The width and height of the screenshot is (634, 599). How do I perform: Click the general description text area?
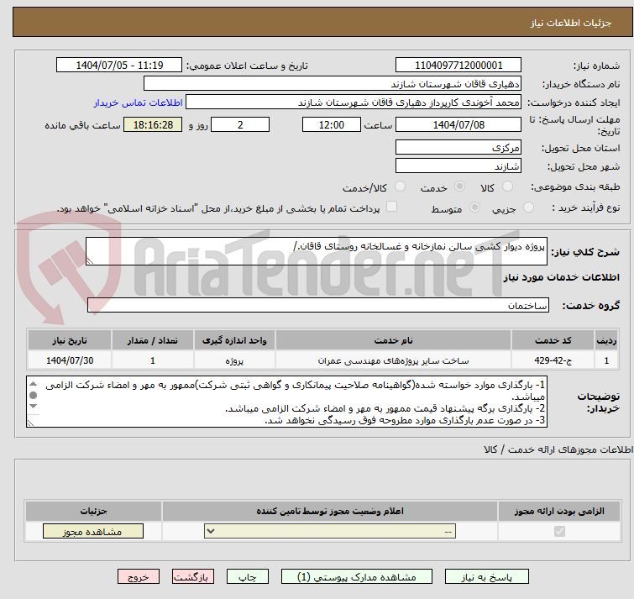click(x=317, y=251)
